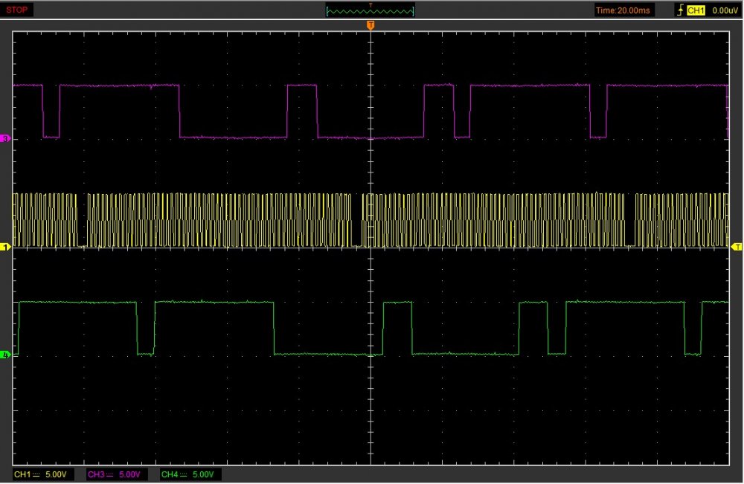Click the CH1 DC coupling symbol
The width and height of the screenshot is (744, 484).
(x=36, y=474)
